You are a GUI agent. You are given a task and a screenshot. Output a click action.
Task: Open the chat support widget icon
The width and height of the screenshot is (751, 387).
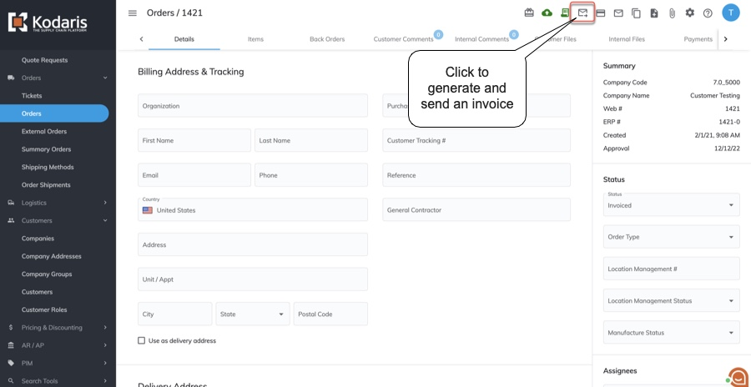click(738, 376)
